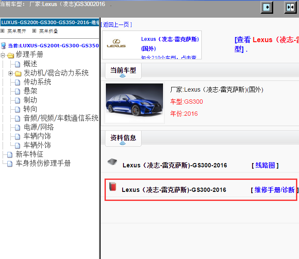Click the 资料信息 section tab
299x259 pixels.
pyautogui.click(x=123, y=139)
